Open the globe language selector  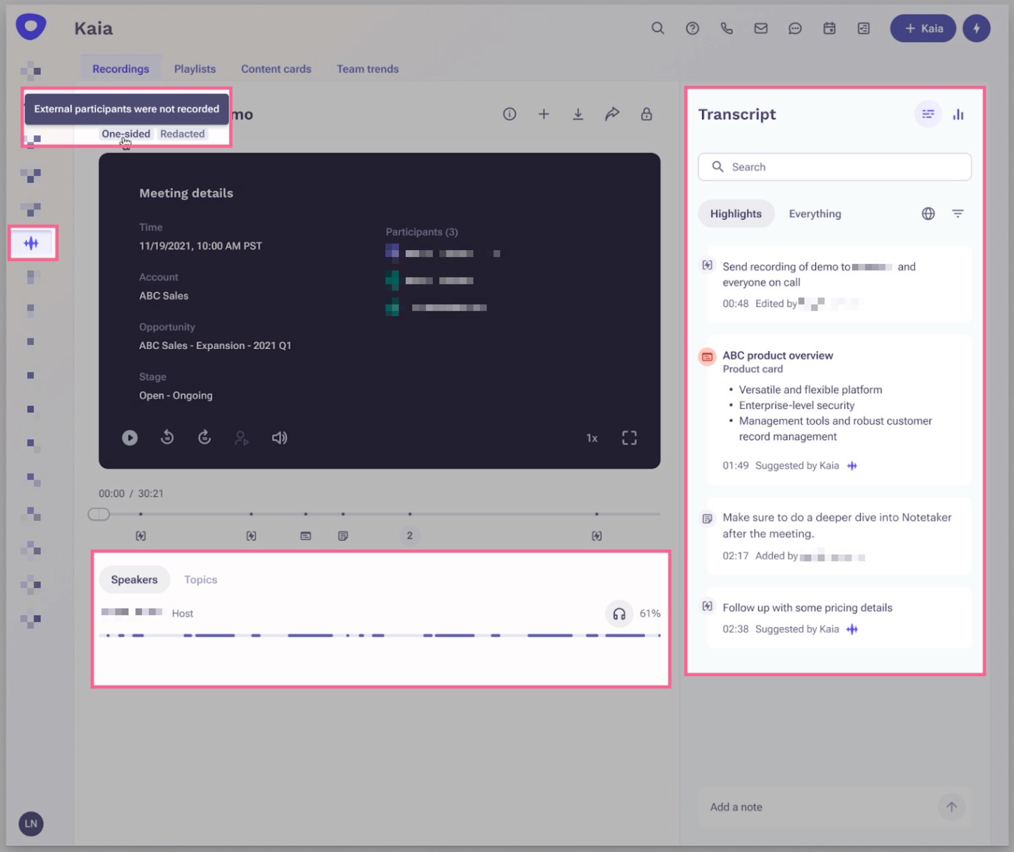pos(928,214)
